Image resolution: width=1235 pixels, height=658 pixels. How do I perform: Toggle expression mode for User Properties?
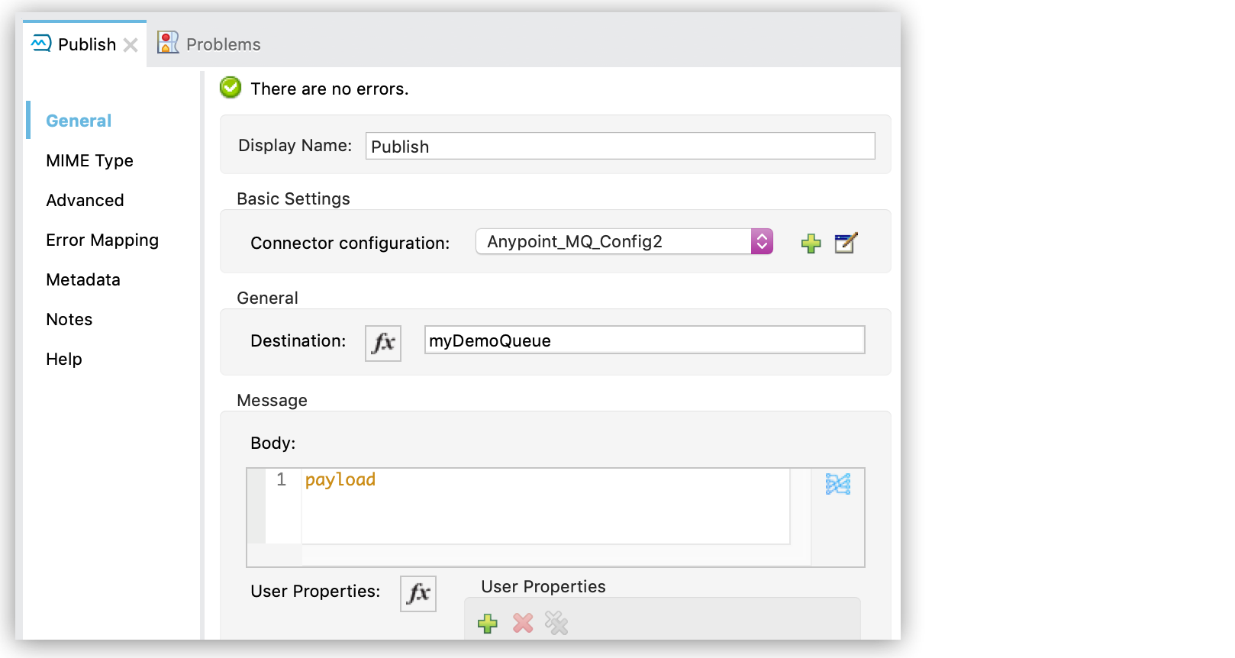(418, 594)
